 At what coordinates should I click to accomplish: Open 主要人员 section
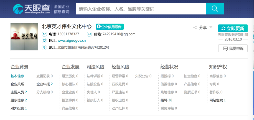click(19, 92)
